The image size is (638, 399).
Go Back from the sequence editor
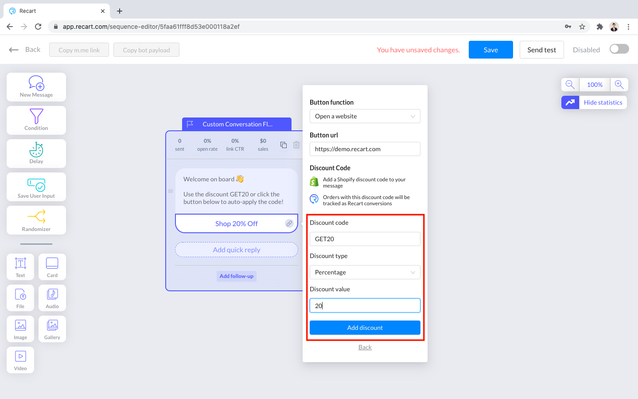(25, 50)
